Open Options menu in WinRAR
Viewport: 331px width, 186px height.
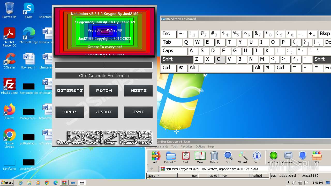(x=200, y=146)
